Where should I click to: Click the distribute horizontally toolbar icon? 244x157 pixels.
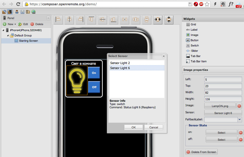pos(135,20)
